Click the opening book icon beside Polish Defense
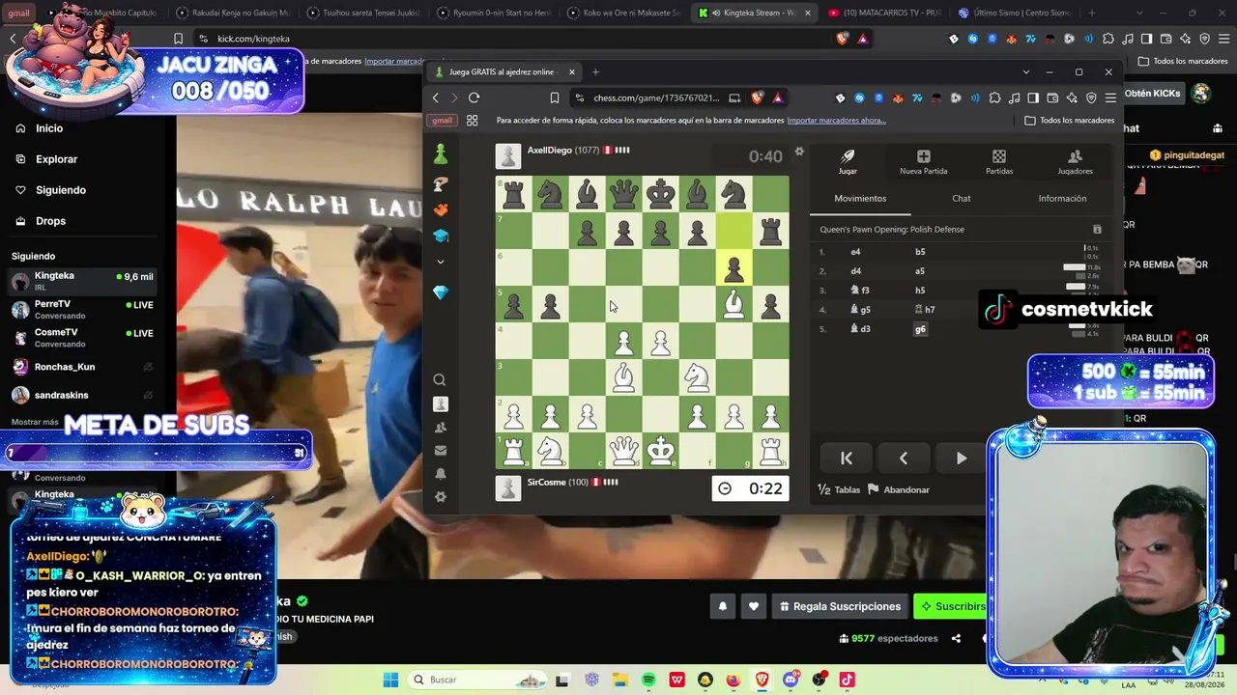Viewport: 1237px width, 695px height. [1097, 230]
